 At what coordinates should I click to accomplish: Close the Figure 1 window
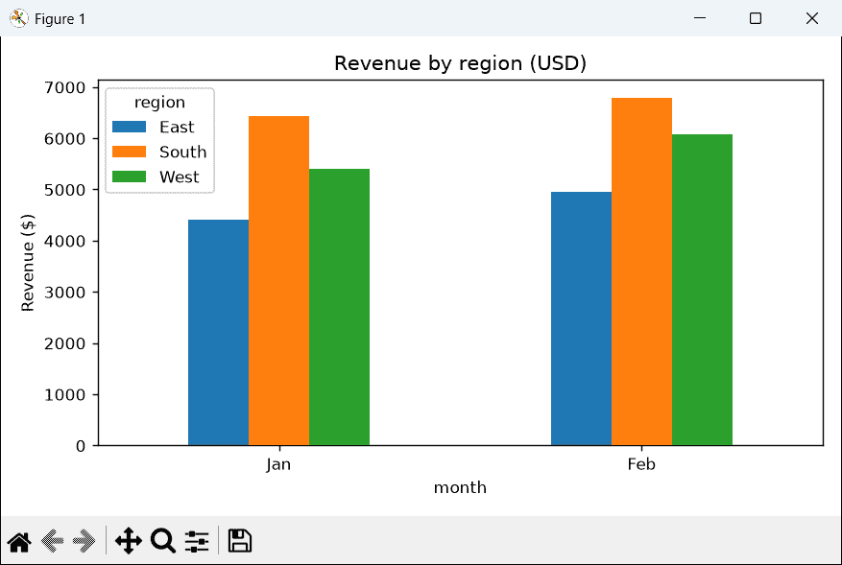click(812, 18)
